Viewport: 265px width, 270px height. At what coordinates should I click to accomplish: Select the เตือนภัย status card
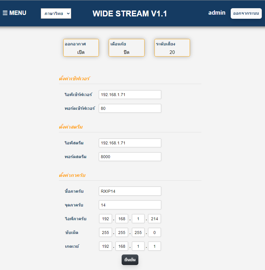tap(127, 48)
